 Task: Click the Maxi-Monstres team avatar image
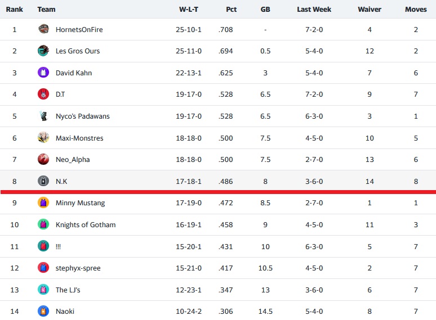(43, 138)
